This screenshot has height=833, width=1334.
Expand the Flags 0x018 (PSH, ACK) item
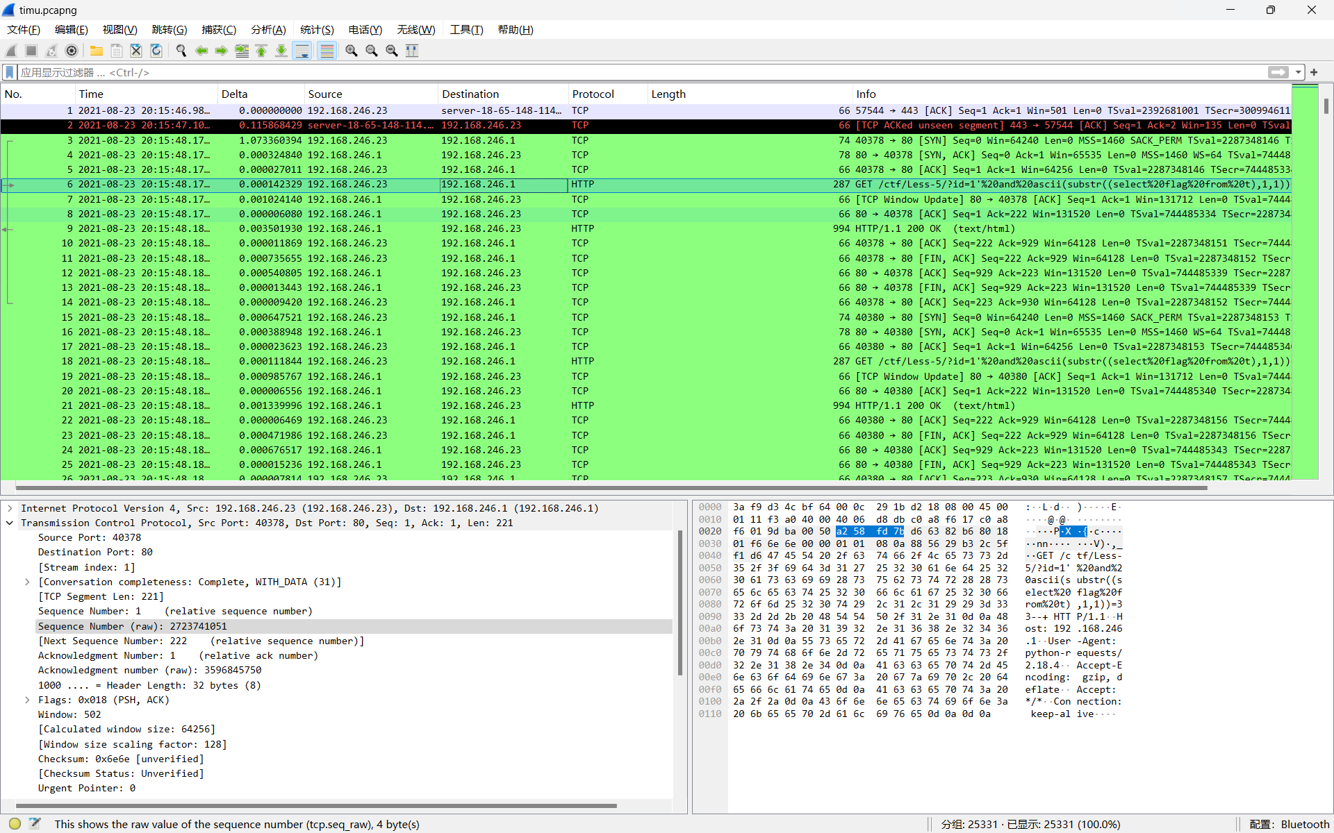(x=27, y=700)
